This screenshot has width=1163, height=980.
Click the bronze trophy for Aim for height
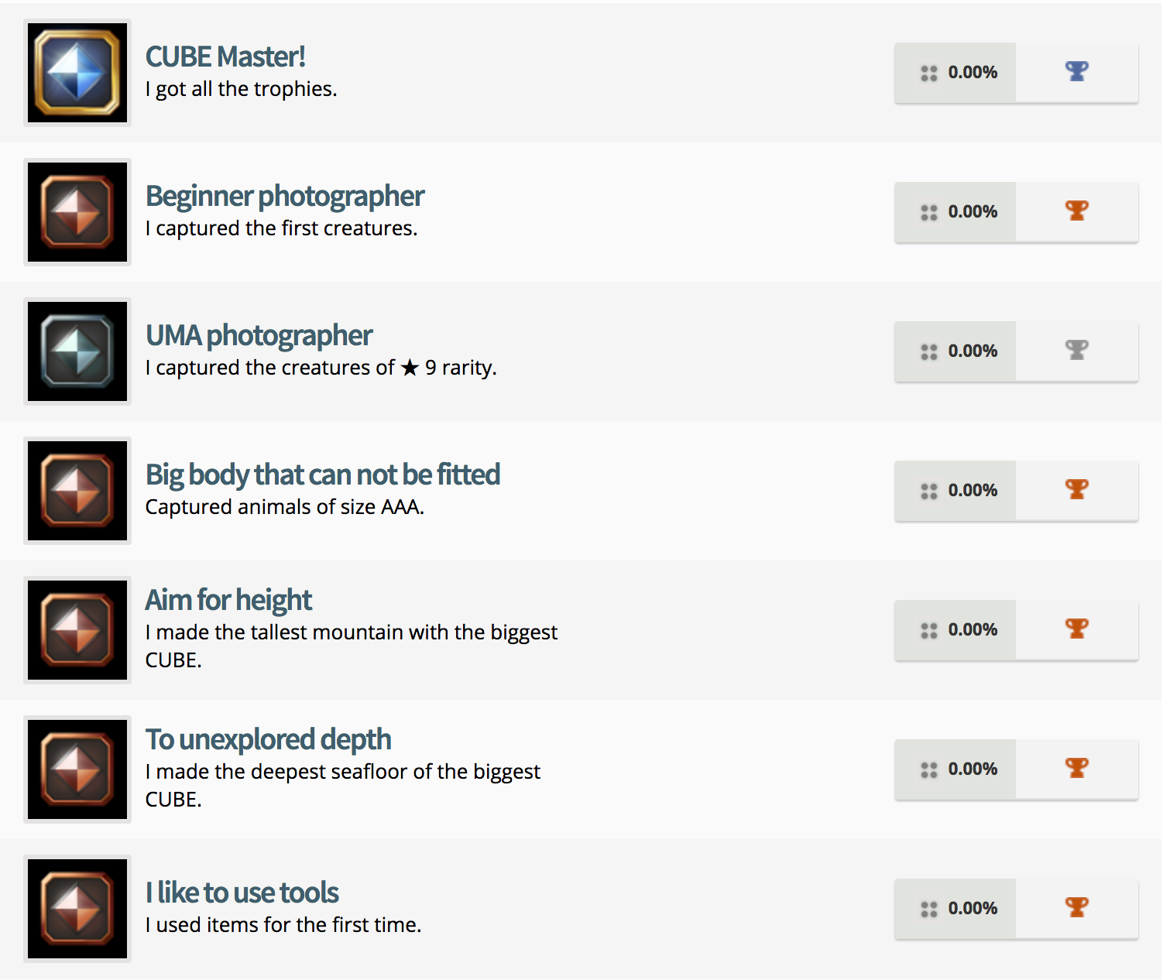coord(1076,629)
